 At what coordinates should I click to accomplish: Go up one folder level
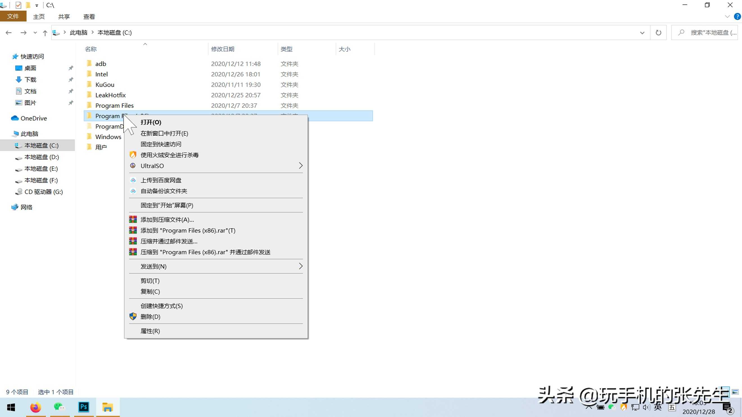45,33
